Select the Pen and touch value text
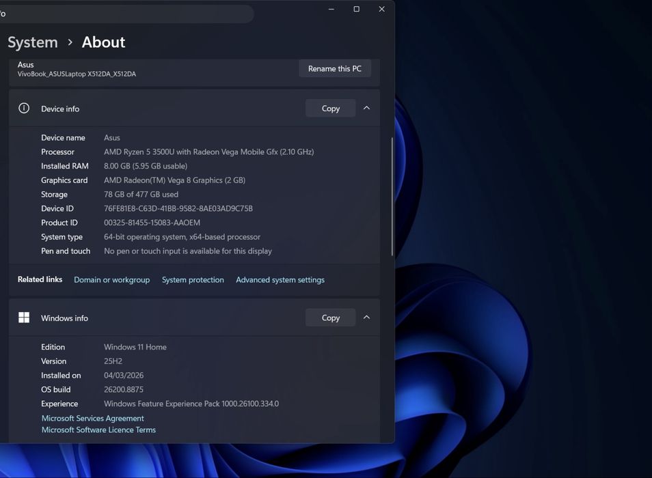The image size is (652, 478). point(188,251)
